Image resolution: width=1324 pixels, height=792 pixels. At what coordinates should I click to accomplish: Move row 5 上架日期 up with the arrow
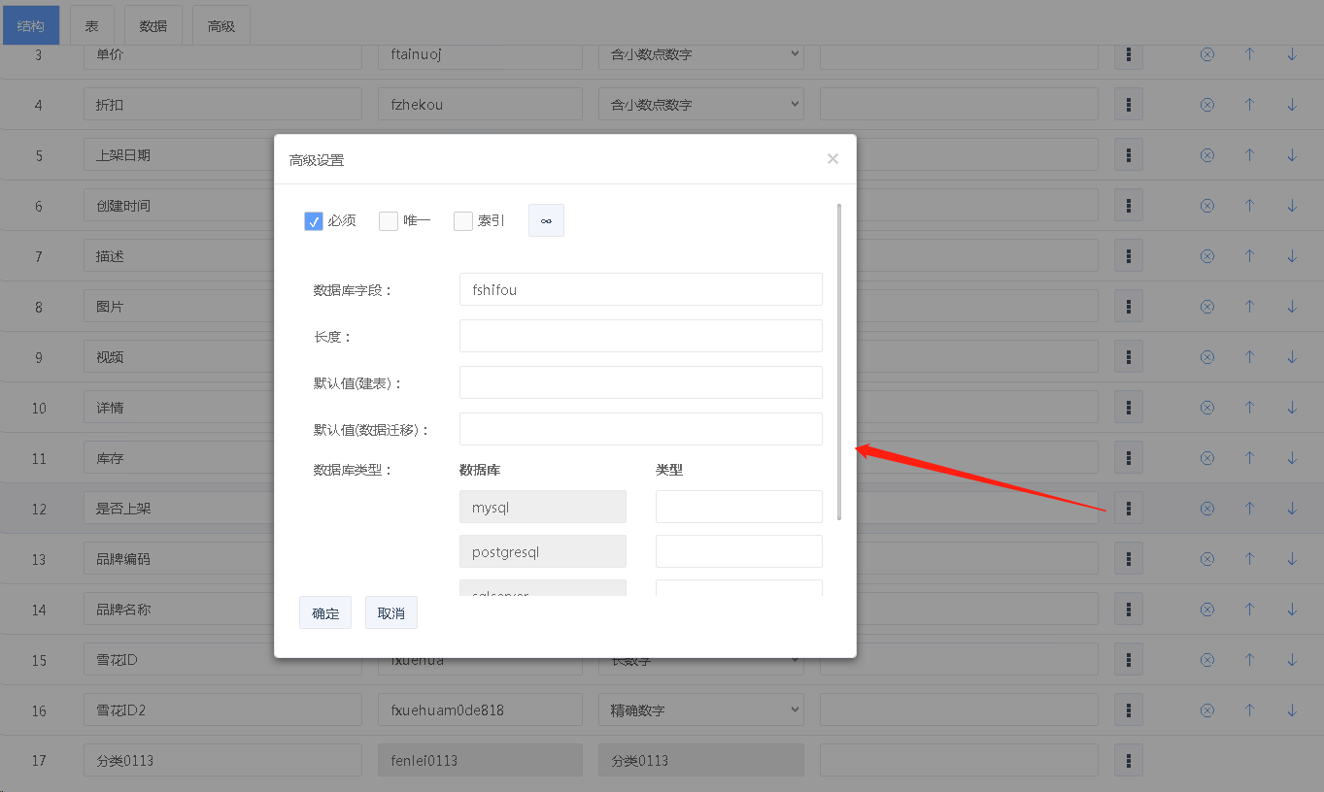pos(1249,155)
